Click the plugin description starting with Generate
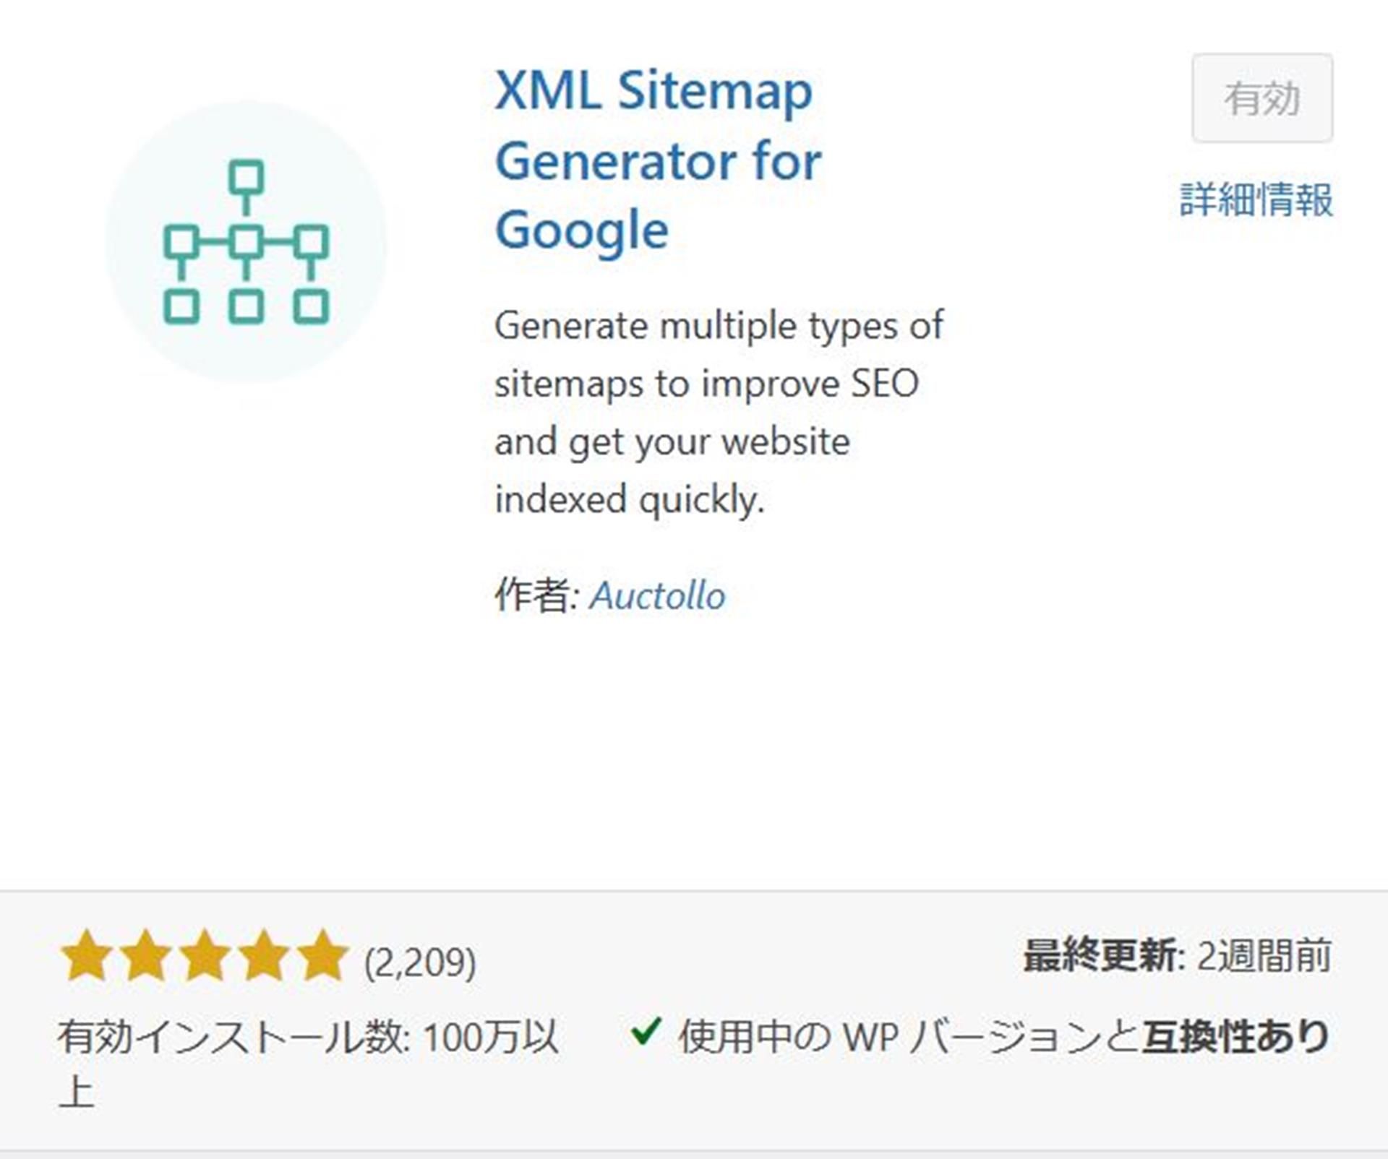This screenshot has height=1159, width=1388. point(719,412)
